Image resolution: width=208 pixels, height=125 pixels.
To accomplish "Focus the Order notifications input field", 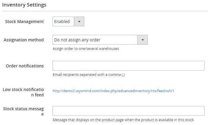I will (128, 66).
